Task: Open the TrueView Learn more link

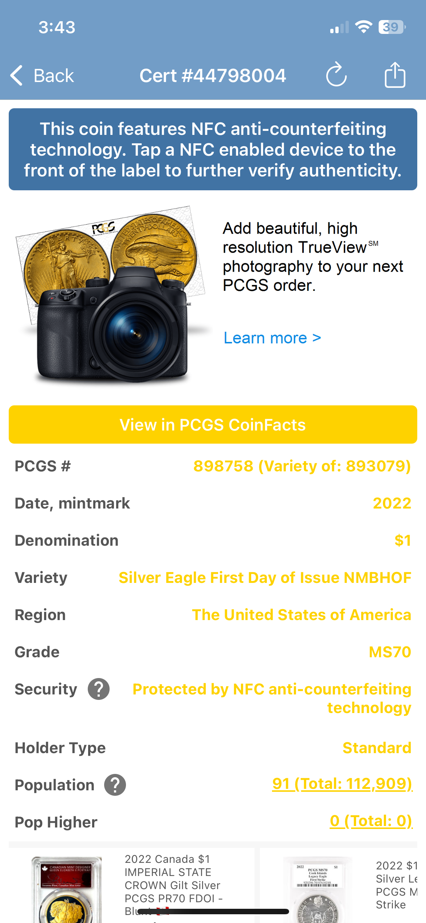Action: click(272, 338)
